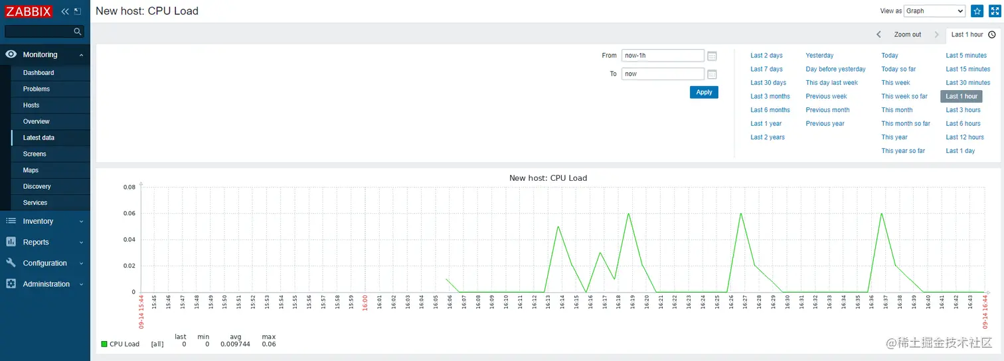Click the green CPU Load legend swatch
Image resolution: width=1004 pixels, height=361 pixels.
[x=104, y=344]
